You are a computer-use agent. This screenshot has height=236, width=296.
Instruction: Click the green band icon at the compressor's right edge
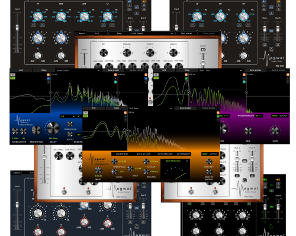218,116
